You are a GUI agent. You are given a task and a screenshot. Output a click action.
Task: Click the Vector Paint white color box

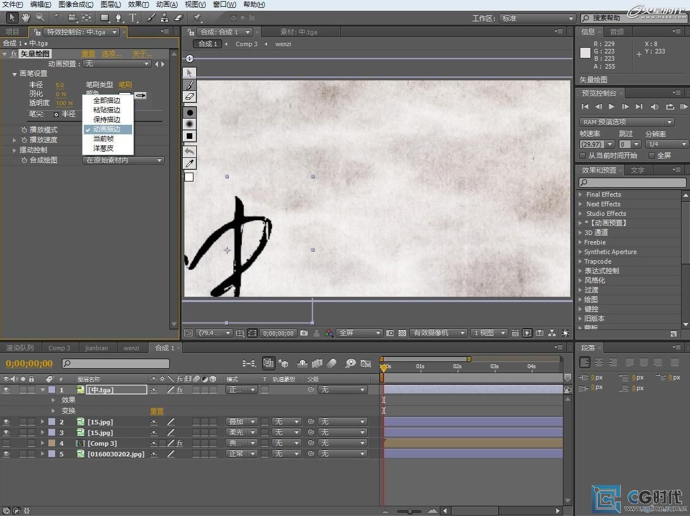(189, 177)
